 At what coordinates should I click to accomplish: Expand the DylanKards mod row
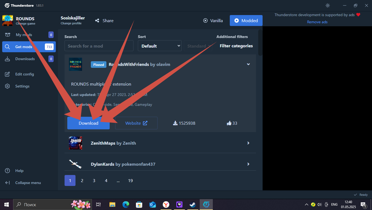tap(248, 164)
